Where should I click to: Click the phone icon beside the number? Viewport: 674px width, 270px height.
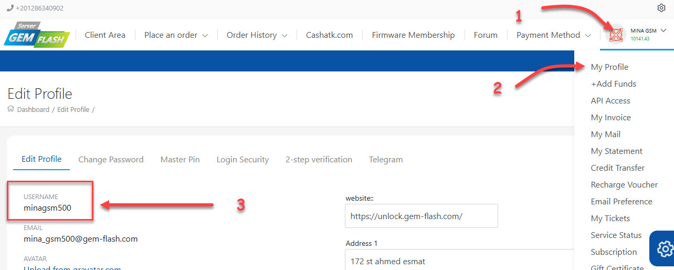(10, 8)
